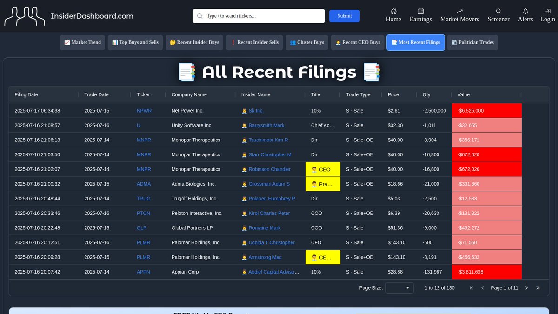Image resolution: width=558 pixels, height=314 pixels.
Task: Open TRUG ticker link
Action: (x=144, y=199)
